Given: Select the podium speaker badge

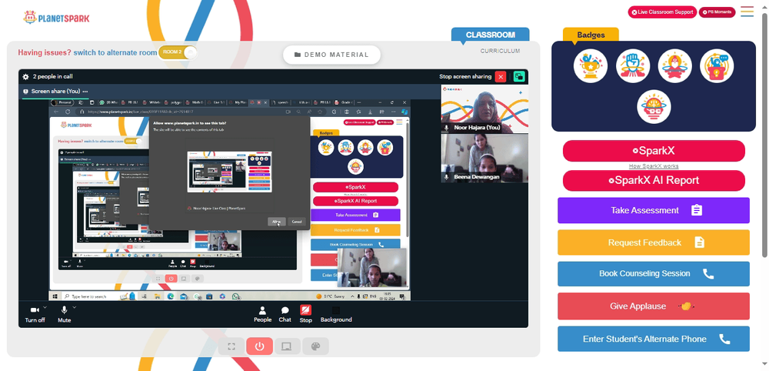Looking at the screenshot, I should (717, 65).
